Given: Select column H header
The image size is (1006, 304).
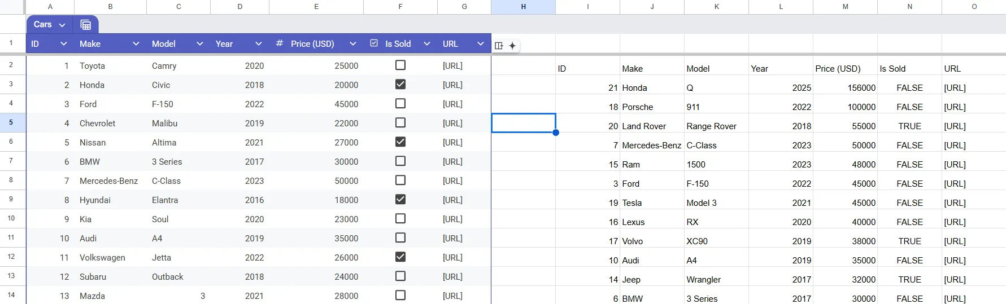Looking at the screenshot, I should coord(523,7).
